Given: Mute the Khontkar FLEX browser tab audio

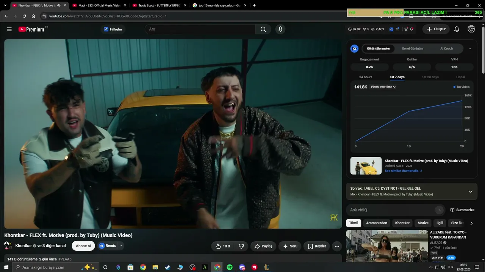Looking at the screenshot, I should 59,5.
